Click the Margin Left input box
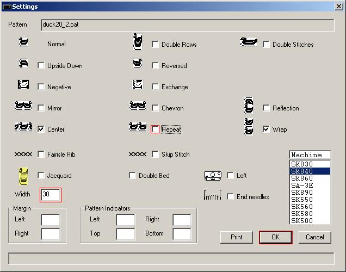The image size is (346, 272). click(x=51, y=220)
